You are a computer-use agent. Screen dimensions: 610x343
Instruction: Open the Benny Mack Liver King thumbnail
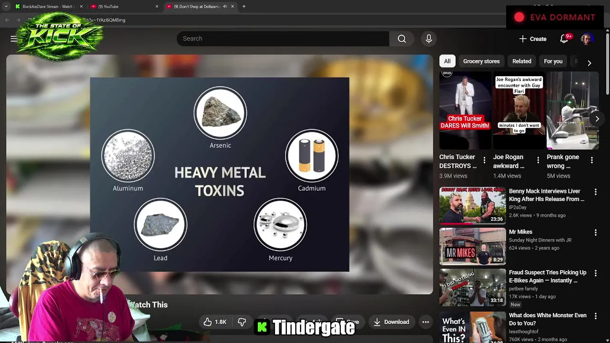[x=472, y=205]
